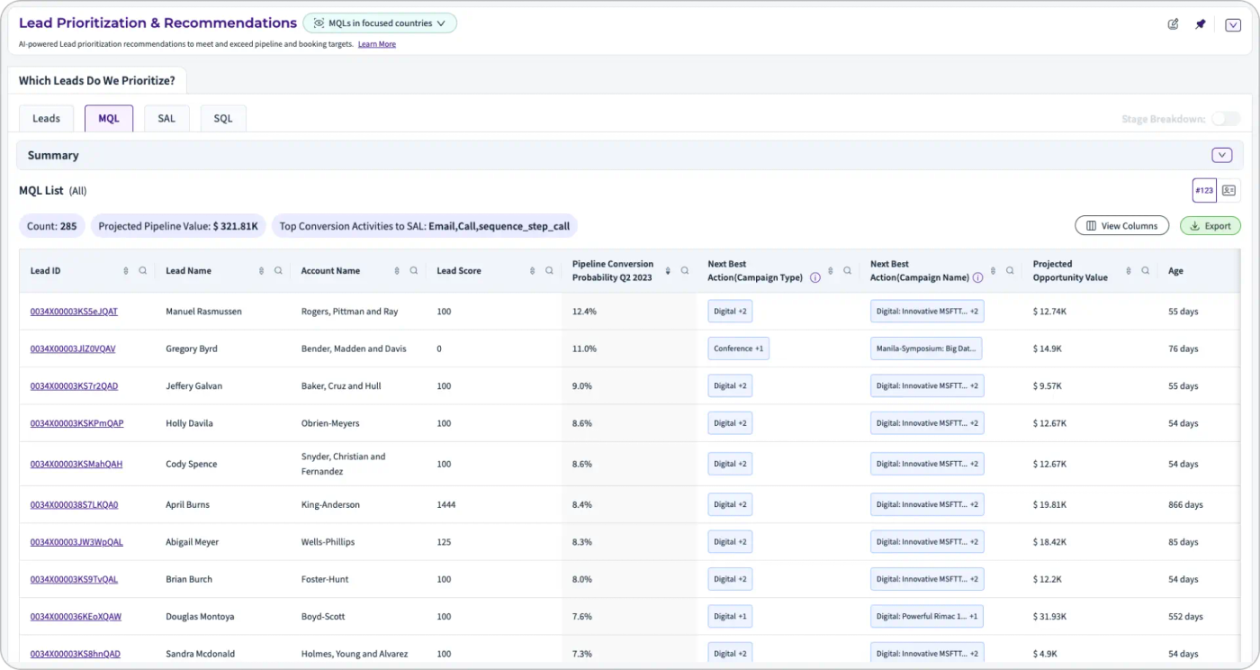Click the name Holly Davila
The height and width of the screenshot is (670, 1260).
[x=189, y=423]
